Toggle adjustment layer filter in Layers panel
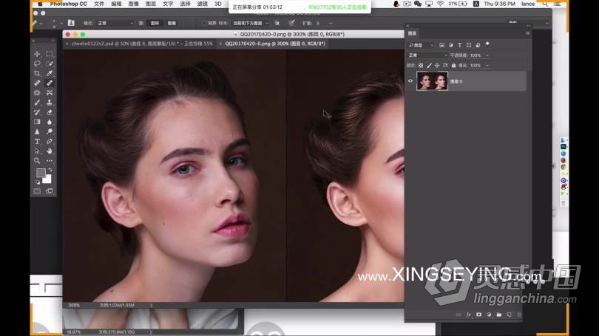 pyautogui.click(x=451, y=45)
